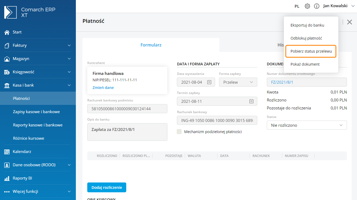Click the Start home icon in sidebar

(x=7, y=32)
